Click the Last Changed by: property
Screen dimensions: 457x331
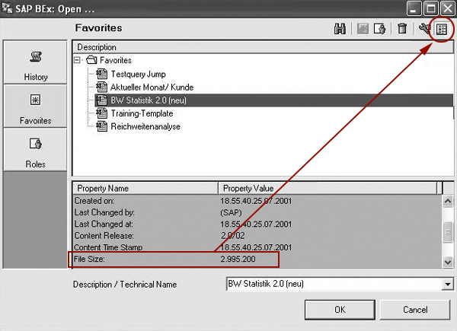(104, 212)
